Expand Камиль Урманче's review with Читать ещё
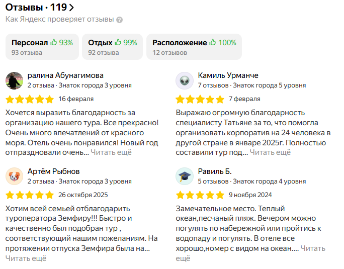344x269 pixels. point(270,152)
